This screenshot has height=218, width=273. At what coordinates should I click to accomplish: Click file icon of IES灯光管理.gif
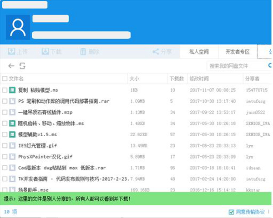[x=12, y=145]
